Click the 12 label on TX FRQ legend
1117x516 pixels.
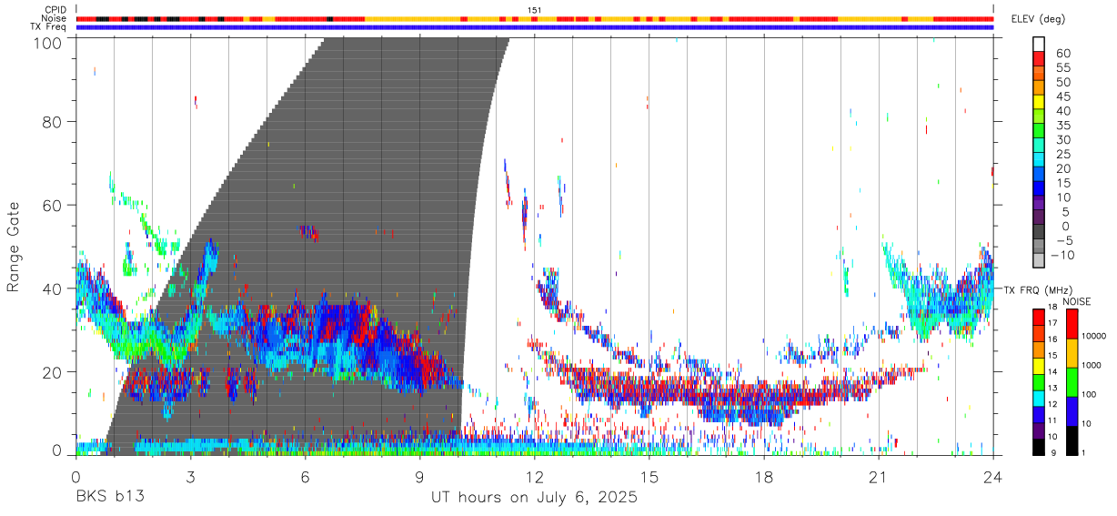1053,403
